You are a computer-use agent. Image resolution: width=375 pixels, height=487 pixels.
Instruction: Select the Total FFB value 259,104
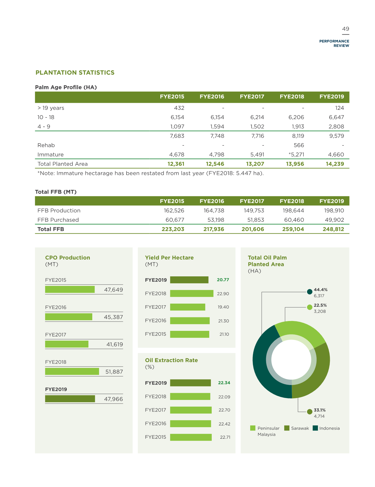tap(293, 229)
